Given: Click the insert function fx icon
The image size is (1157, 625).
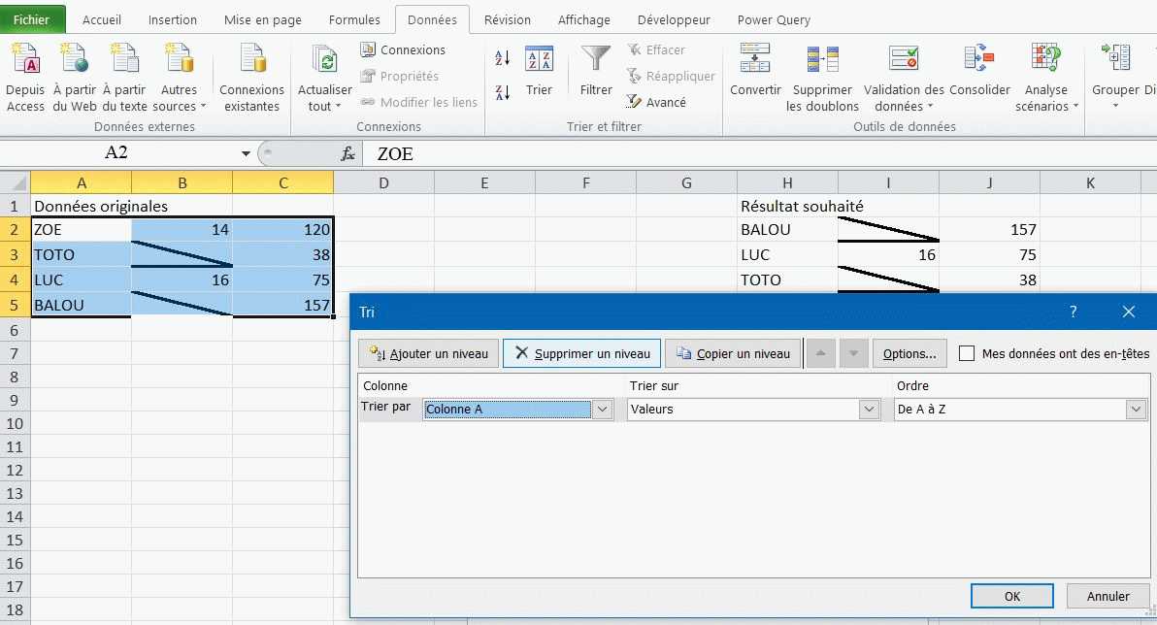Looking at the screenshot, I should pyautogui.click(x=347, y=153).
